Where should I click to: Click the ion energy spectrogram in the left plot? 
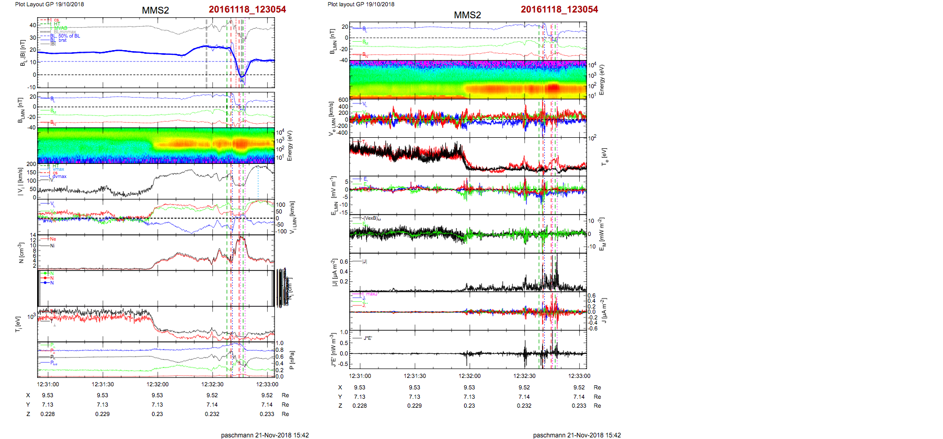[156, 145]
